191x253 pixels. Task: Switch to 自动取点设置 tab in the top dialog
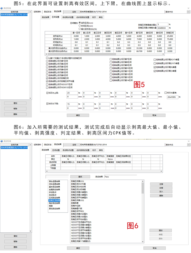click(68, 17)
